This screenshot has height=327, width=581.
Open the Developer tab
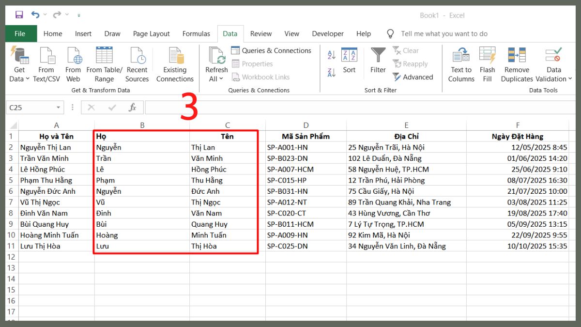click(327, 33)
